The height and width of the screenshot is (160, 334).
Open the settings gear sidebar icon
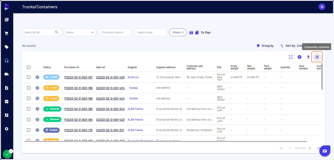7,129
